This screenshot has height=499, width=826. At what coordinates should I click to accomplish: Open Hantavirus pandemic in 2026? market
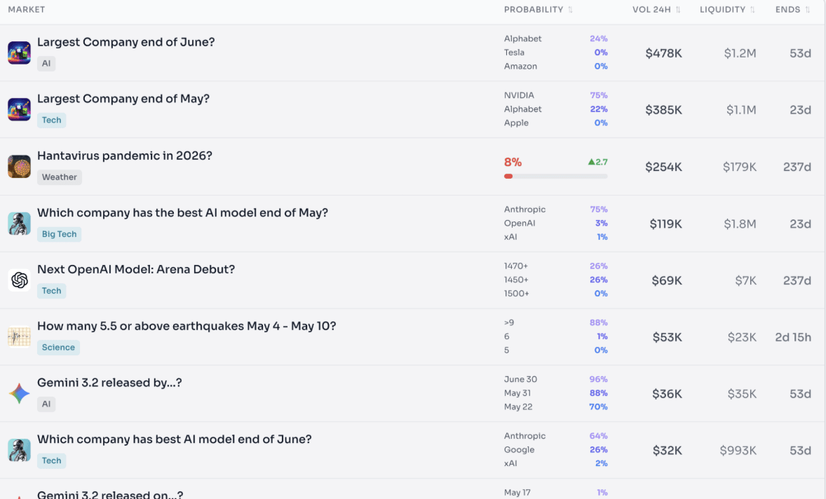coord(125,156)
